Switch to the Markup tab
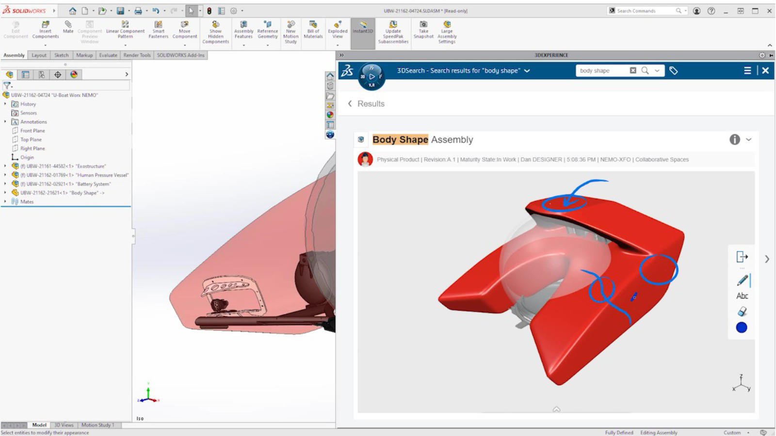The height and width of the screenshot is (436, 776). point(84,55)
